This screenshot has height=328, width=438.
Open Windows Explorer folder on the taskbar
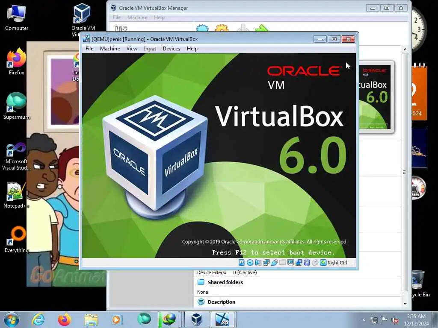tap(91, 319)
